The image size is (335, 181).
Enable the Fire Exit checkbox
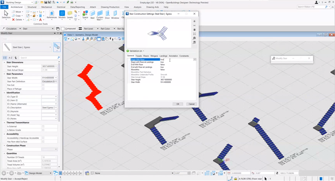[x=43, y=85]
